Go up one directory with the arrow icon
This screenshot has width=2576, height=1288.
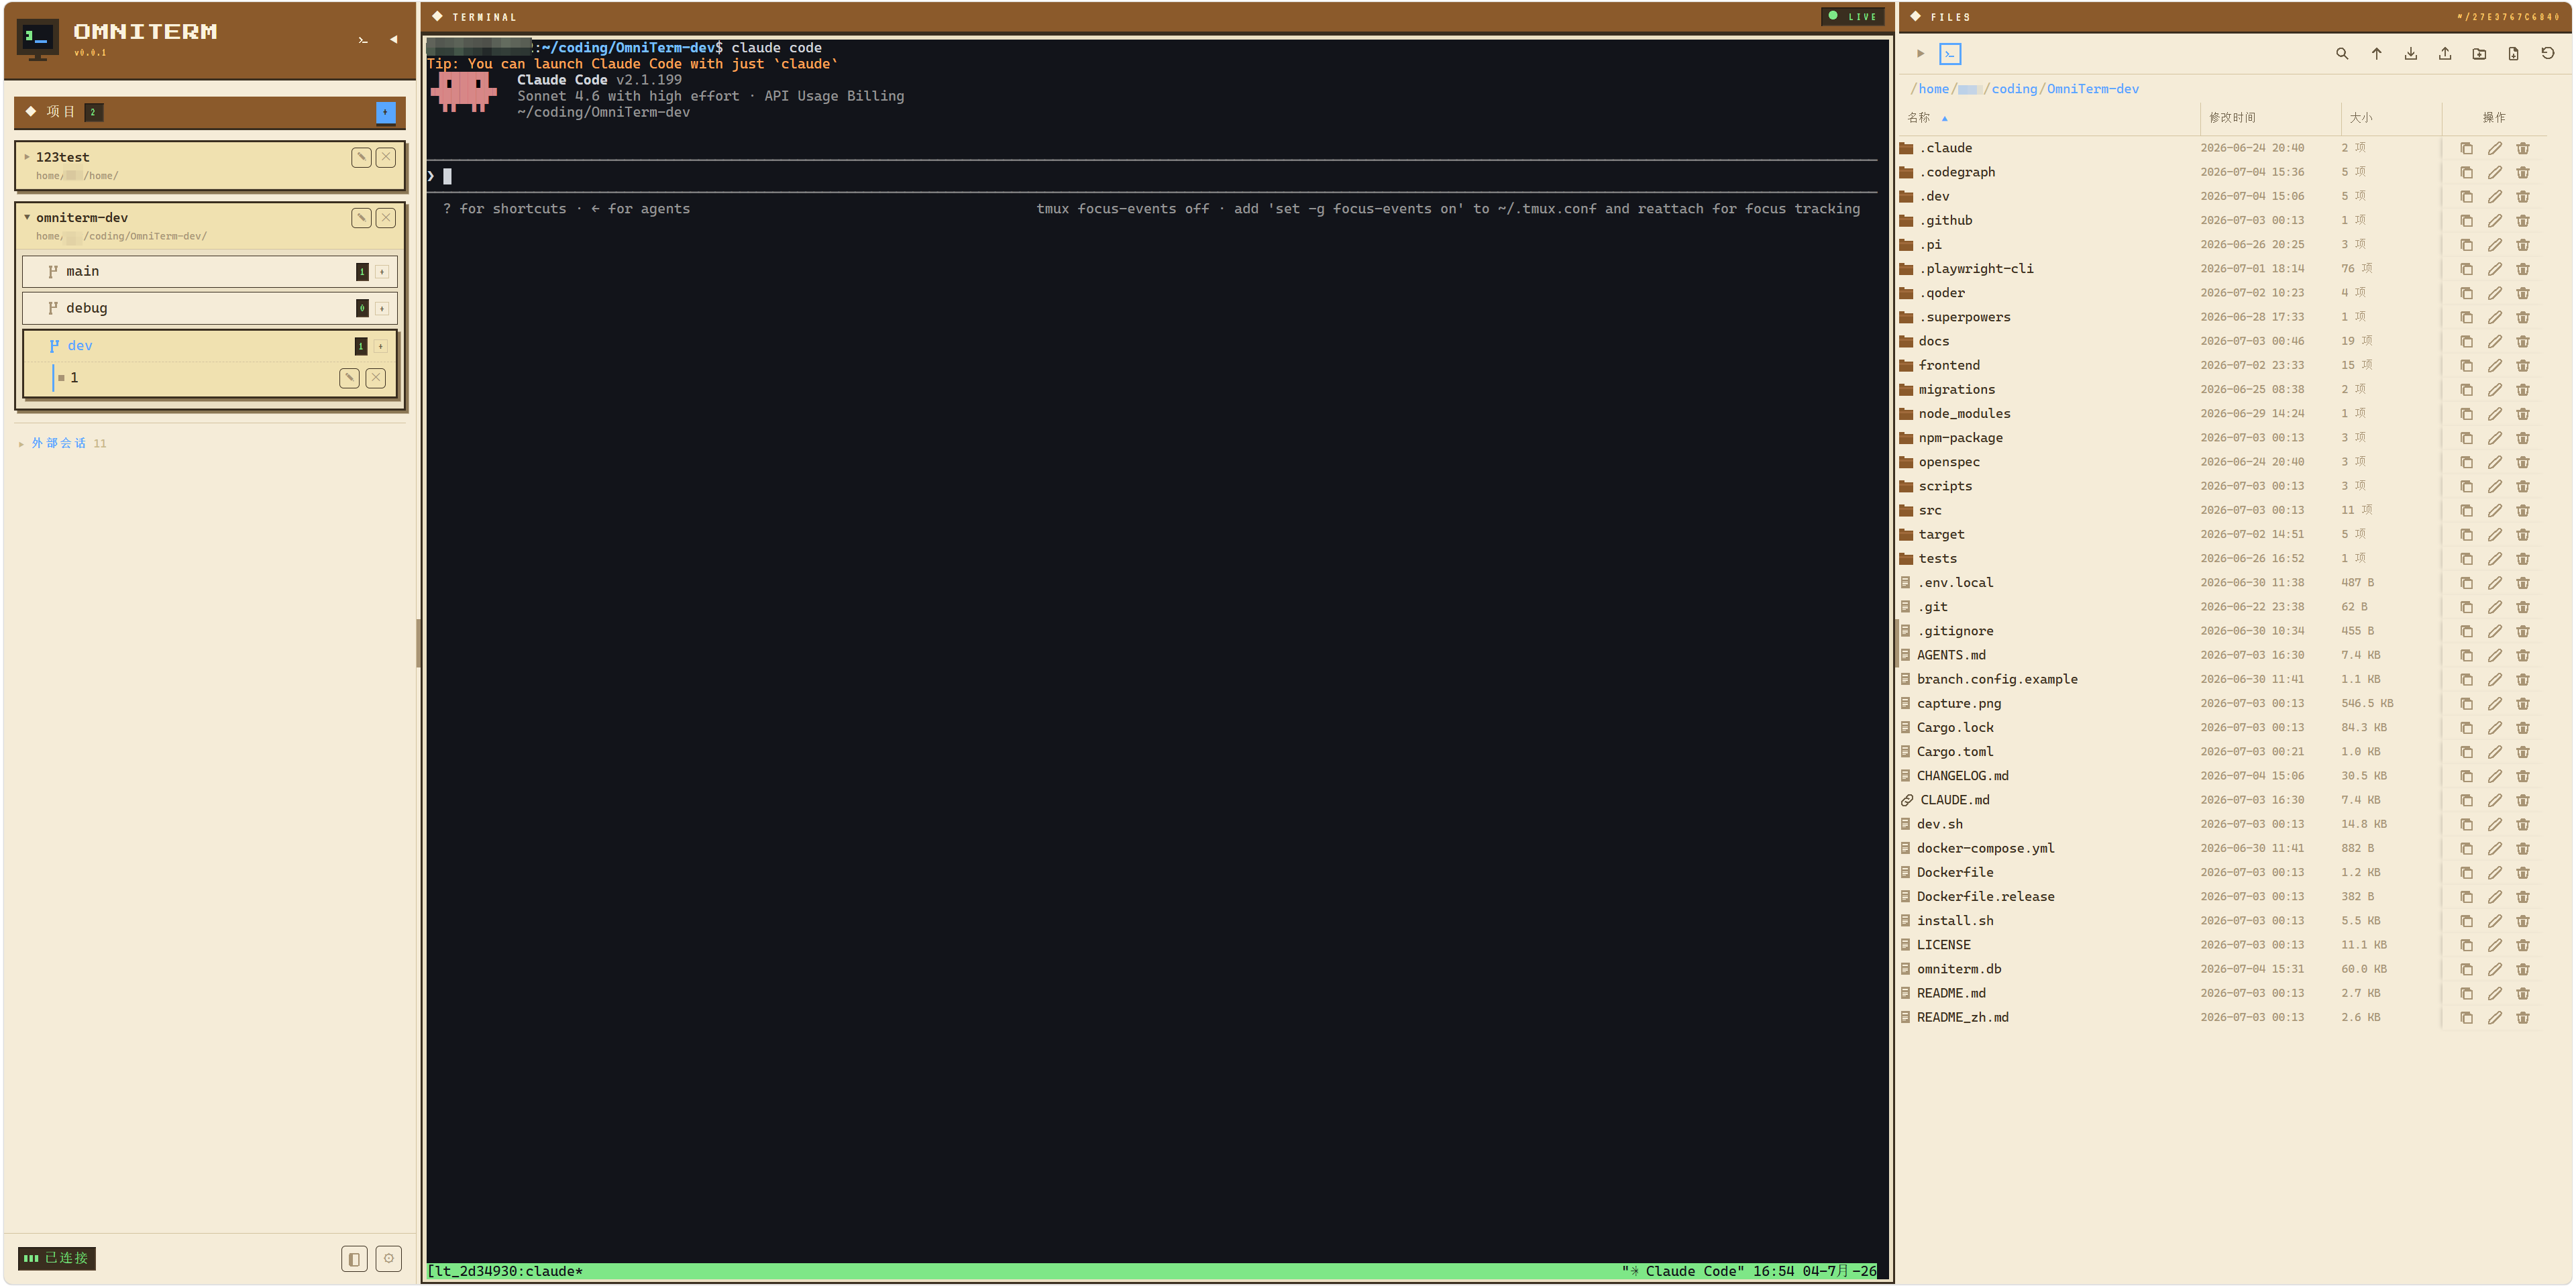click(x=2376, y=54)
